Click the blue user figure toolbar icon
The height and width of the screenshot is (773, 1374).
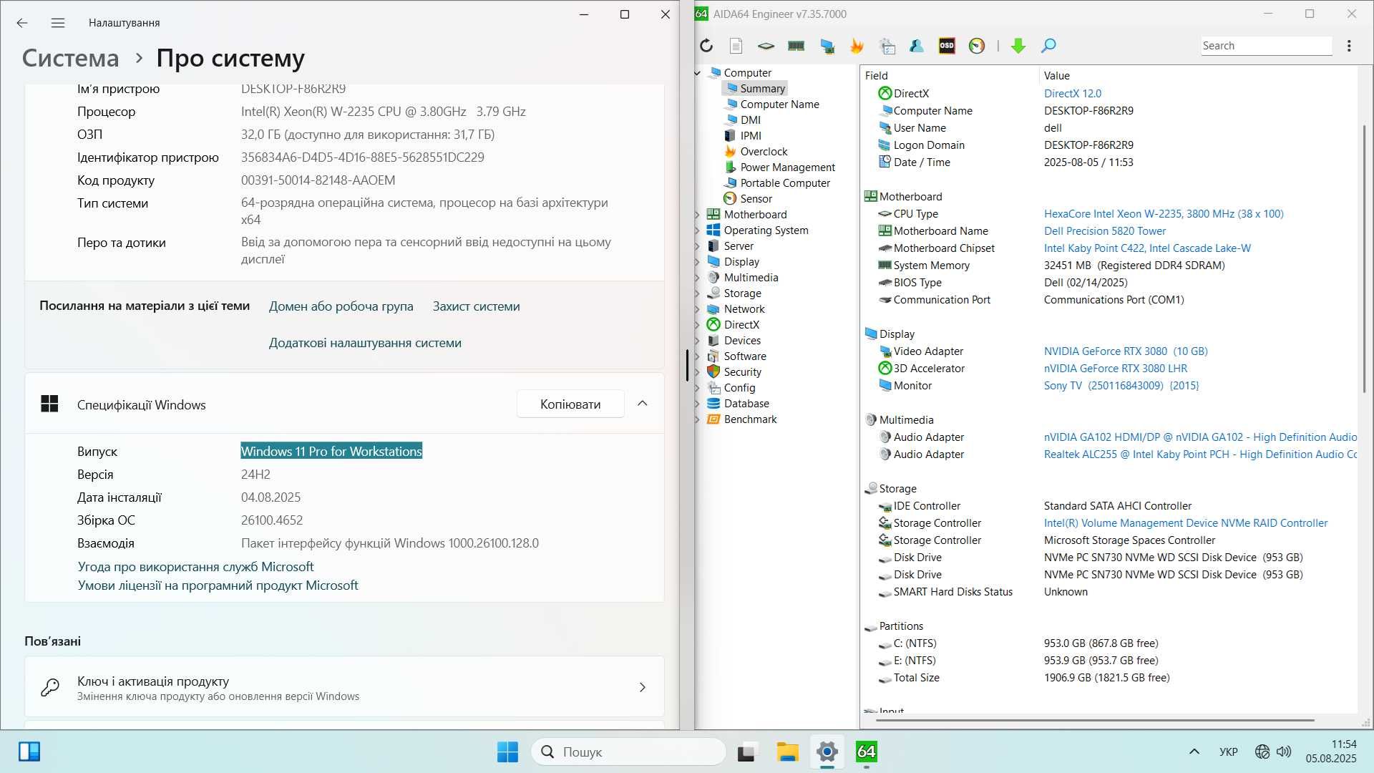[x=917, y=46]
